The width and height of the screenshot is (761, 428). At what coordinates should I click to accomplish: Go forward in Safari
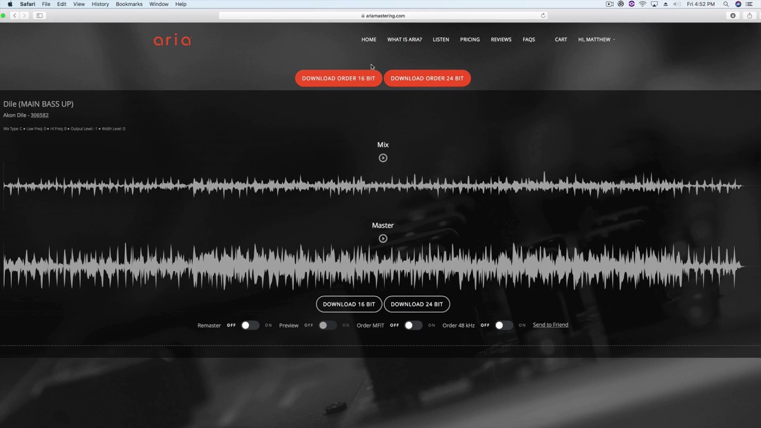24,15
